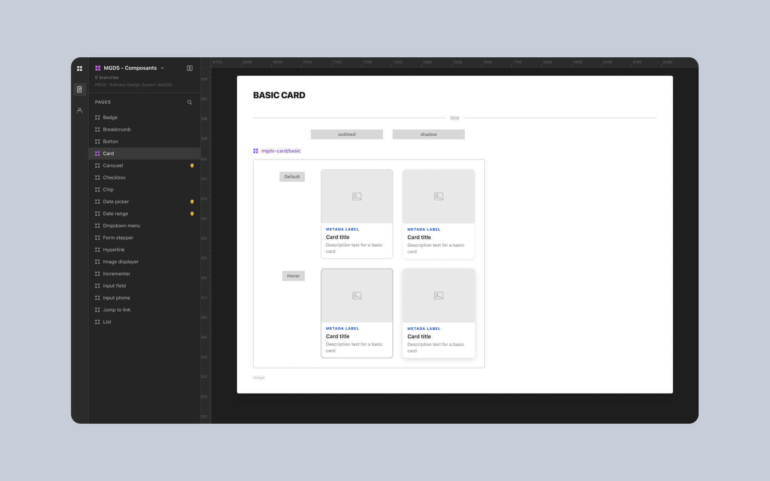
Task: Open the List page
Action: [x=144, y=322]
